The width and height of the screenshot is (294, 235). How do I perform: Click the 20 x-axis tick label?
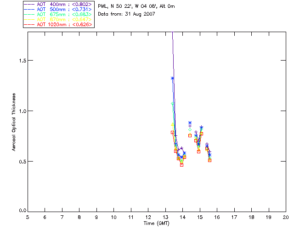coord(286,217)
